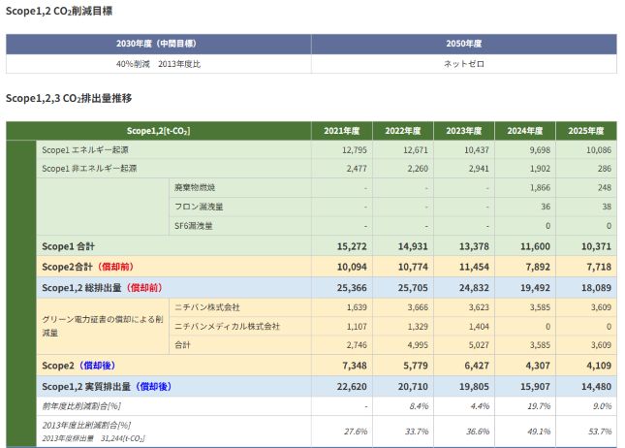
Task: Select the '2013年度比削減割合[%]' row label
Action: click(86, 426)
